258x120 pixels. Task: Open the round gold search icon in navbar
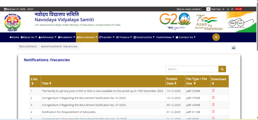(x=216, y=37)
